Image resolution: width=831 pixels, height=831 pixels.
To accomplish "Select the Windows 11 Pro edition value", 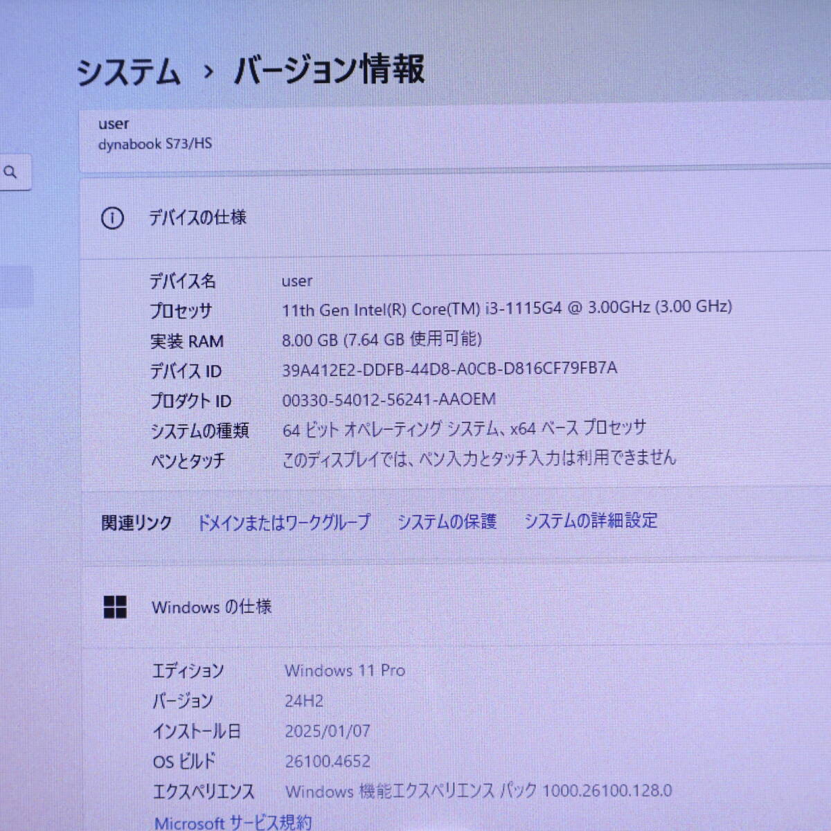I will (x=345, y=670).
